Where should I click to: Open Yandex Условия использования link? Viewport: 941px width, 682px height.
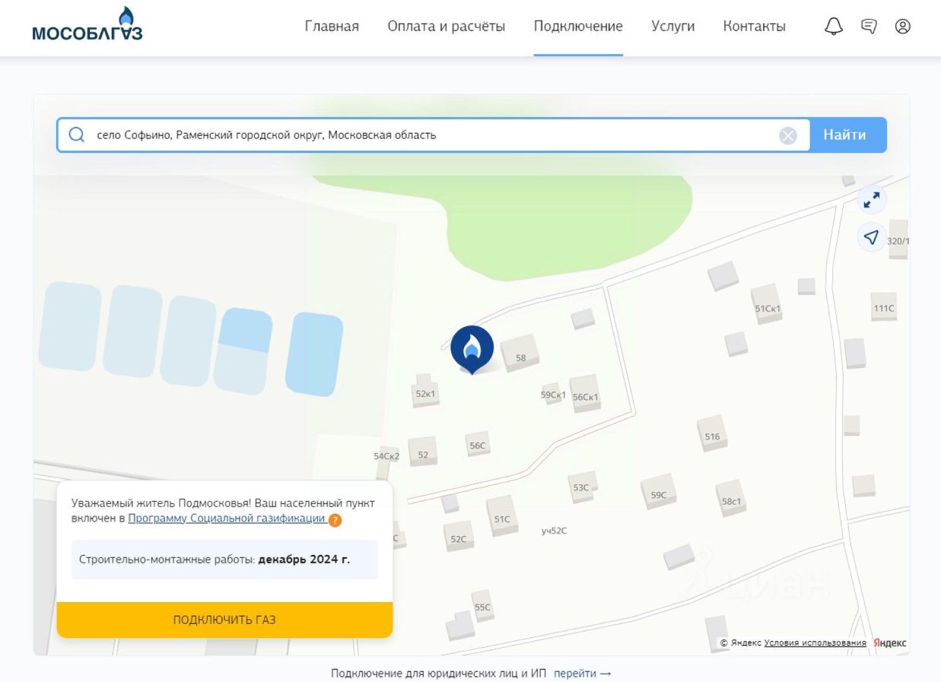[815, 643]
